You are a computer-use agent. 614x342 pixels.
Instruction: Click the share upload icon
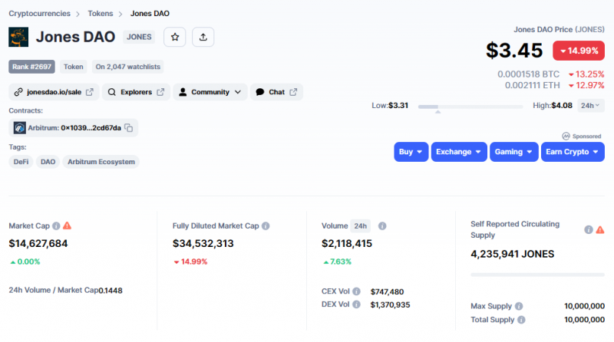tap(203, 36)
